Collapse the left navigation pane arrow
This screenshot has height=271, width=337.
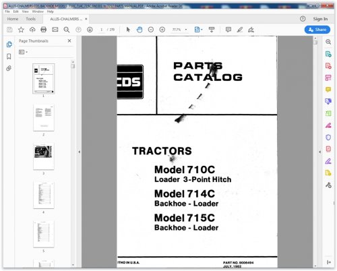[79, 152]
